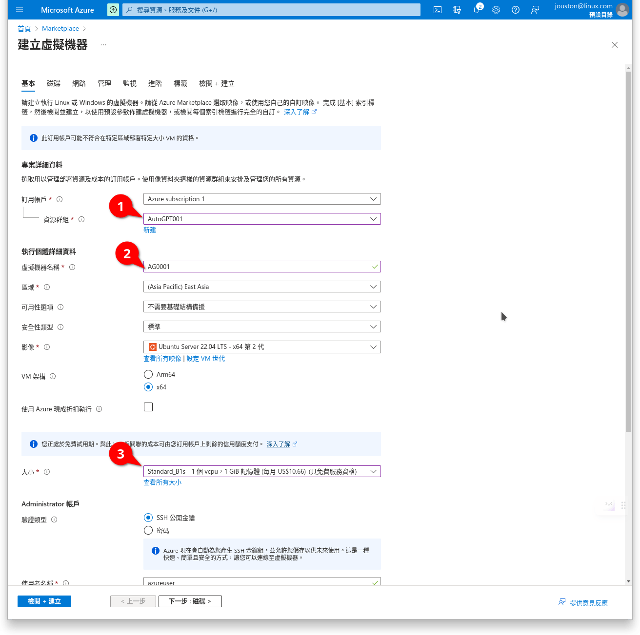Screen dimensions: 640x635
Task: Click info icon next to 區域
Action: [47, 287]
